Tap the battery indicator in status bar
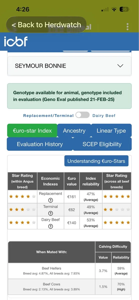The width and height of the screenshot is (139, 300). pos(124,9)
